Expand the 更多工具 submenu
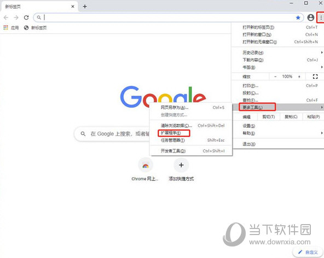The image size is (324, 258). [x=277, y=107]
